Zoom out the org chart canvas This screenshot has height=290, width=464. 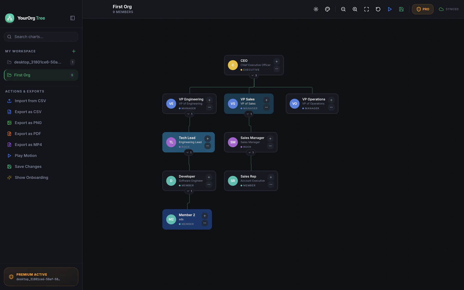pos(343,9)
